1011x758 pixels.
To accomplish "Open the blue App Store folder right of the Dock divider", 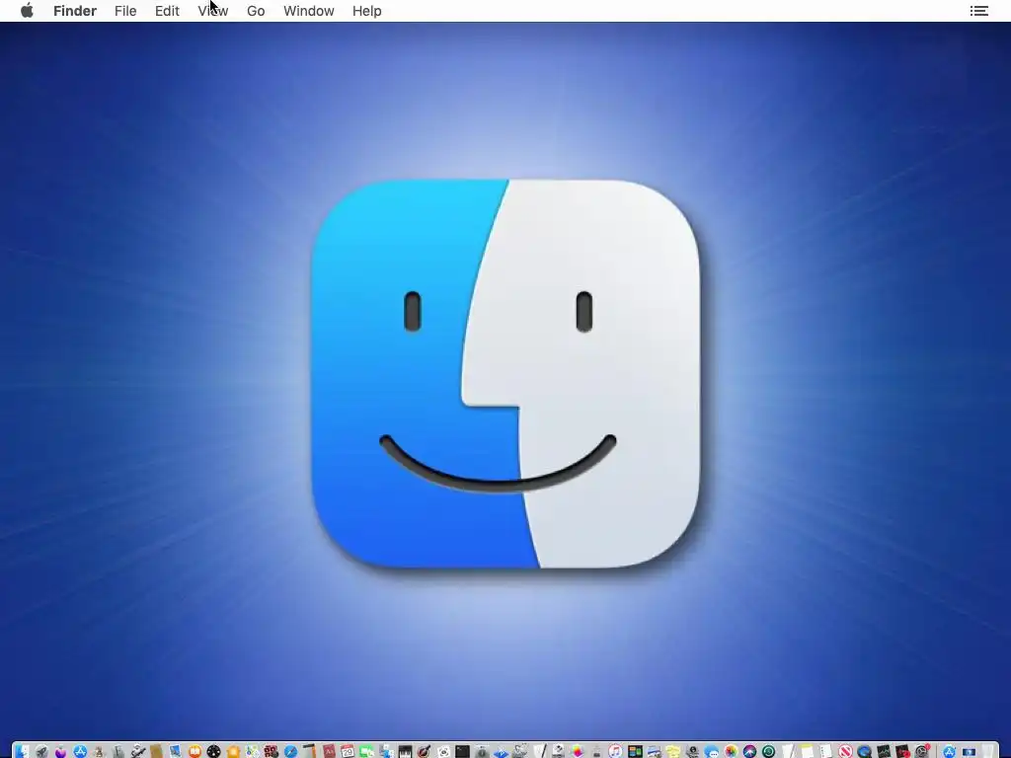I will pyautogui.click(x=949, y=751).
